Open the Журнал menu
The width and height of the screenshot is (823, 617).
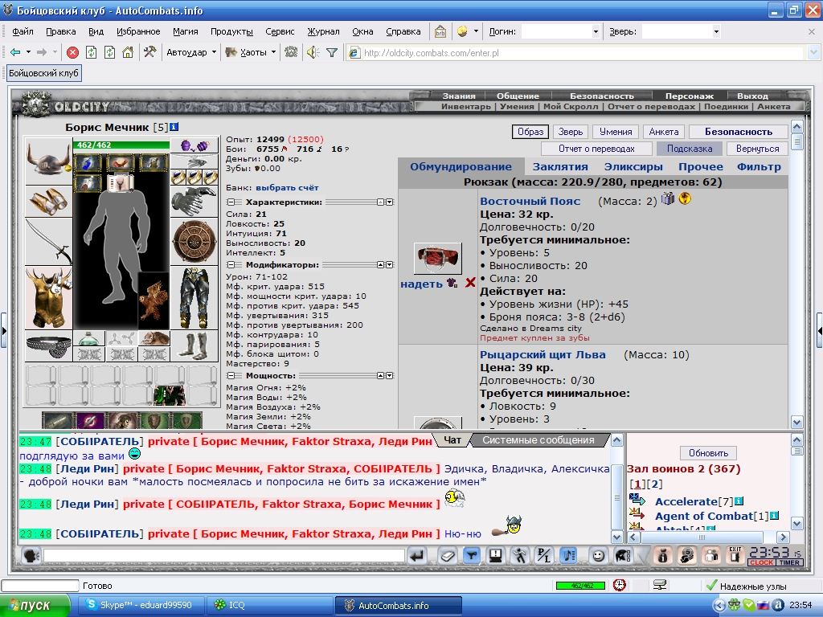coord(323,31)
